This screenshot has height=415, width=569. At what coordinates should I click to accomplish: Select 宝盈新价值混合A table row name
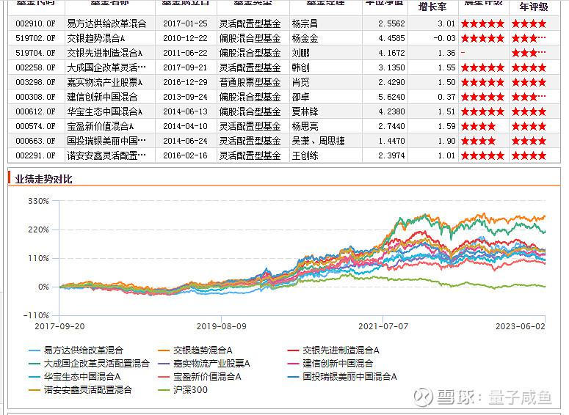(x=101, y=127)
